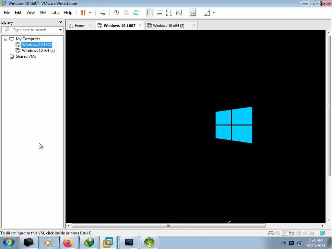The height and width of the screenshot is (249, 332).
Task: Open the green Windows-orb taskbar icon
Action: (x=149, y=243)
